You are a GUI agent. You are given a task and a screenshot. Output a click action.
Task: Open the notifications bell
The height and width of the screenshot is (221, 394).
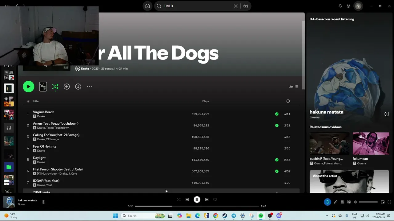340,6
